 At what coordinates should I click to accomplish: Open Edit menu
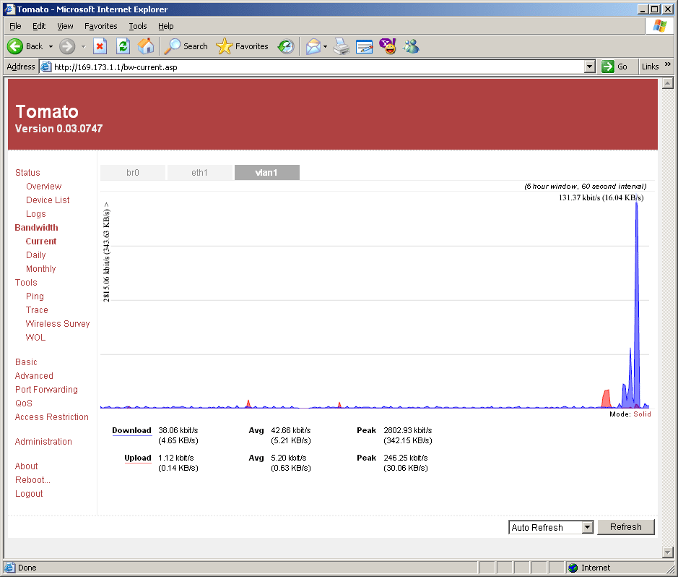[x=39, y=26]
